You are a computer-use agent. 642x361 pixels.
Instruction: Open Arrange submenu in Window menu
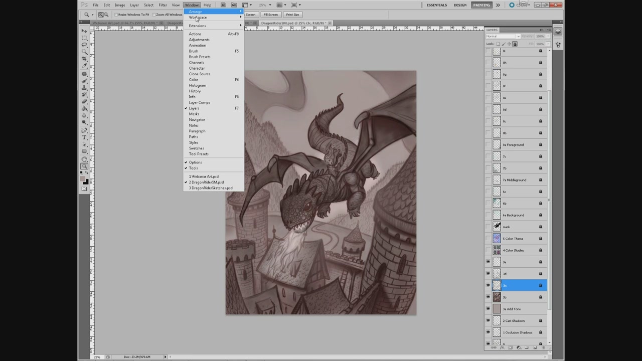pyautogui.click(x=214, y=12)
